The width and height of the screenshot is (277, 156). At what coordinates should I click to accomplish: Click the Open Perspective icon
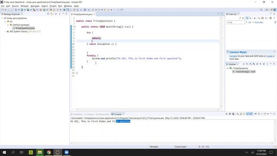click(267, 10)
